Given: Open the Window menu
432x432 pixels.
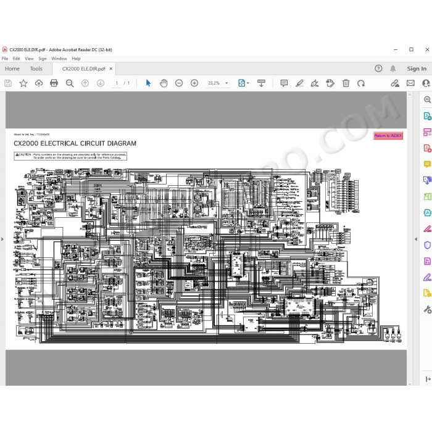Looking at the screenshot, I should (59, 59).
